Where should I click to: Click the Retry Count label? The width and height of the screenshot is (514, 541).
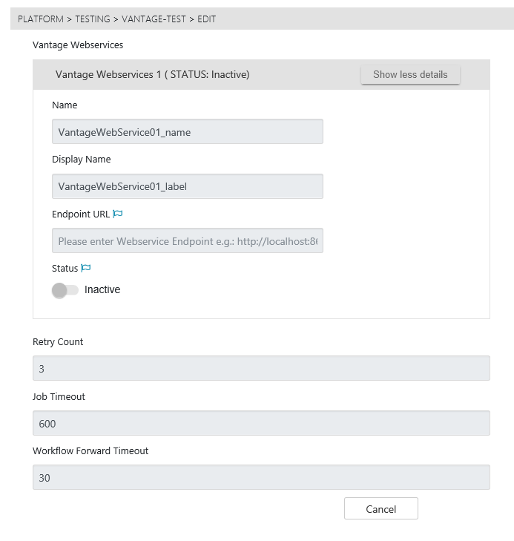[58, 342]
